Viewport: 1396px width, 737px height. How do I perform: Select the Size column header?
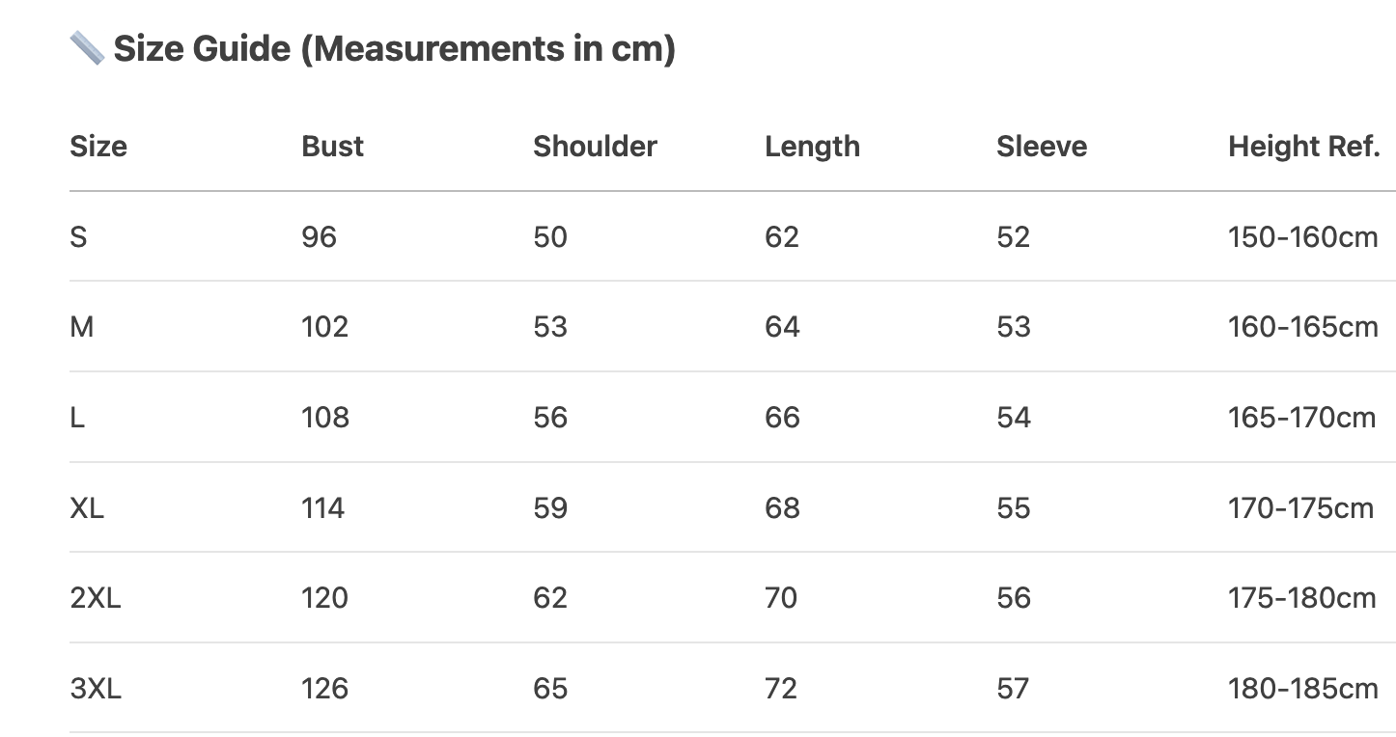98,147
